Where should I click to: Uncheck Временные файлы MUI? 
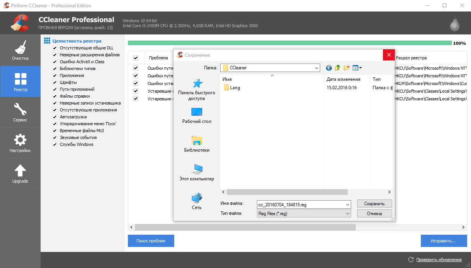pos(55,131)
